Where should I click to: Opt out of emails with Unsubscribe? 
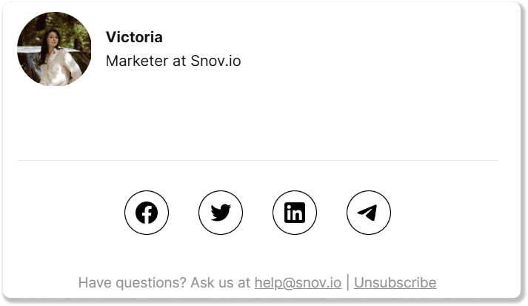(395, 282)
